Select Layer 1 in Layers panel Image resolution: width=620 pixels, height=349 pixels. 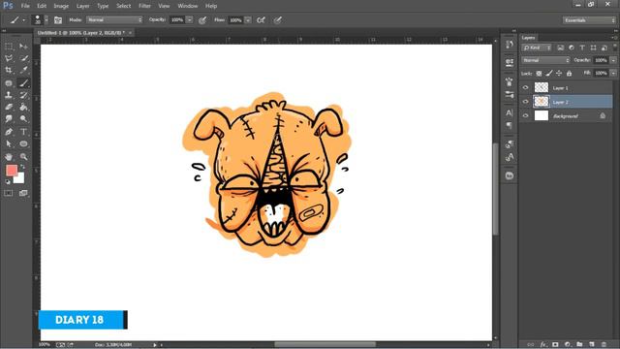point(566,88)
